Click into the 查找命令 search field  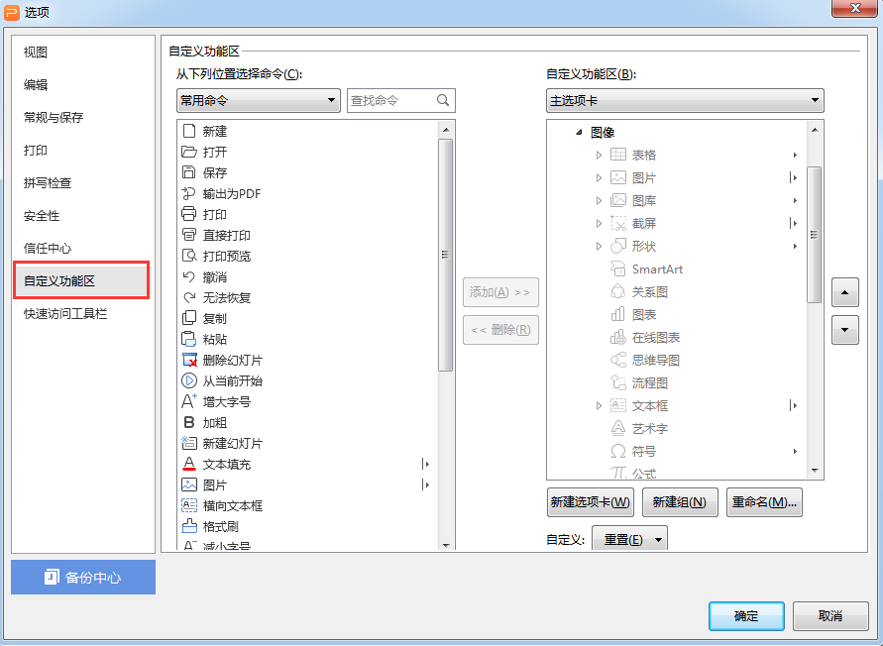391,101
